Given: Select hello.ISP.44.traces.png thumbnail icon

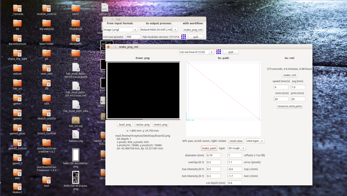Looking at the screenshot, I should click(x=76, y=177).
